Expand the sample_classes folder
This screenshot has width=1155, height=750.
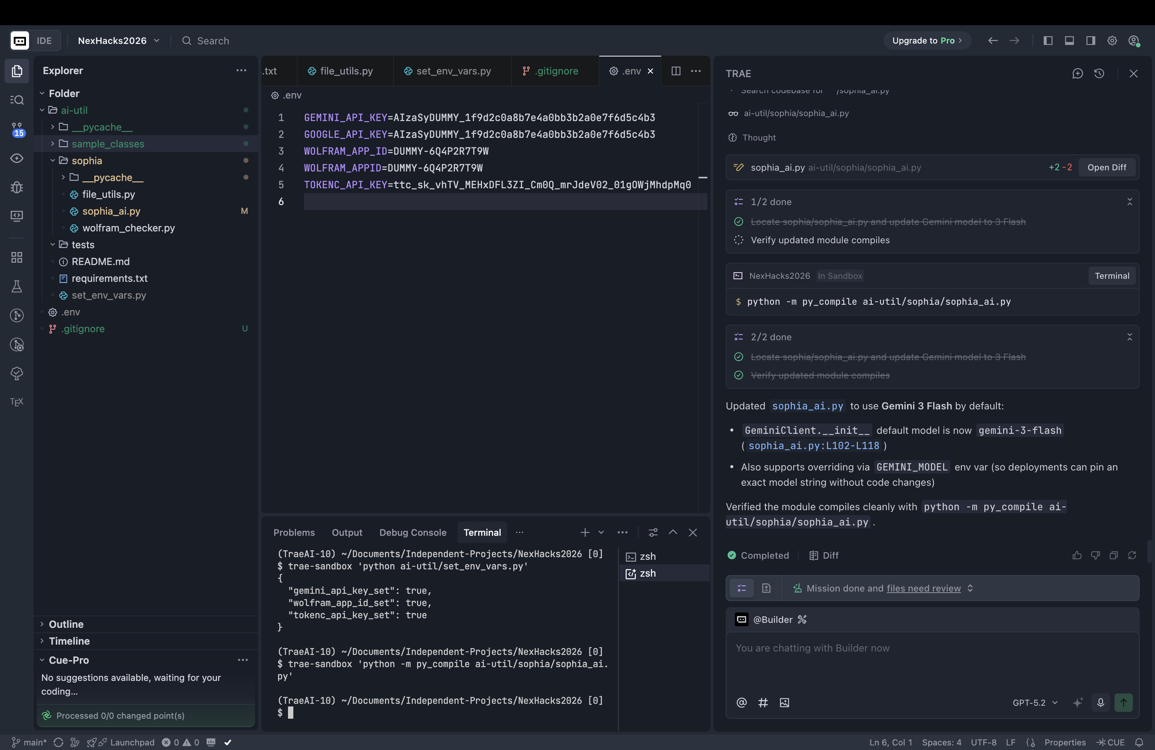point(108,144)
